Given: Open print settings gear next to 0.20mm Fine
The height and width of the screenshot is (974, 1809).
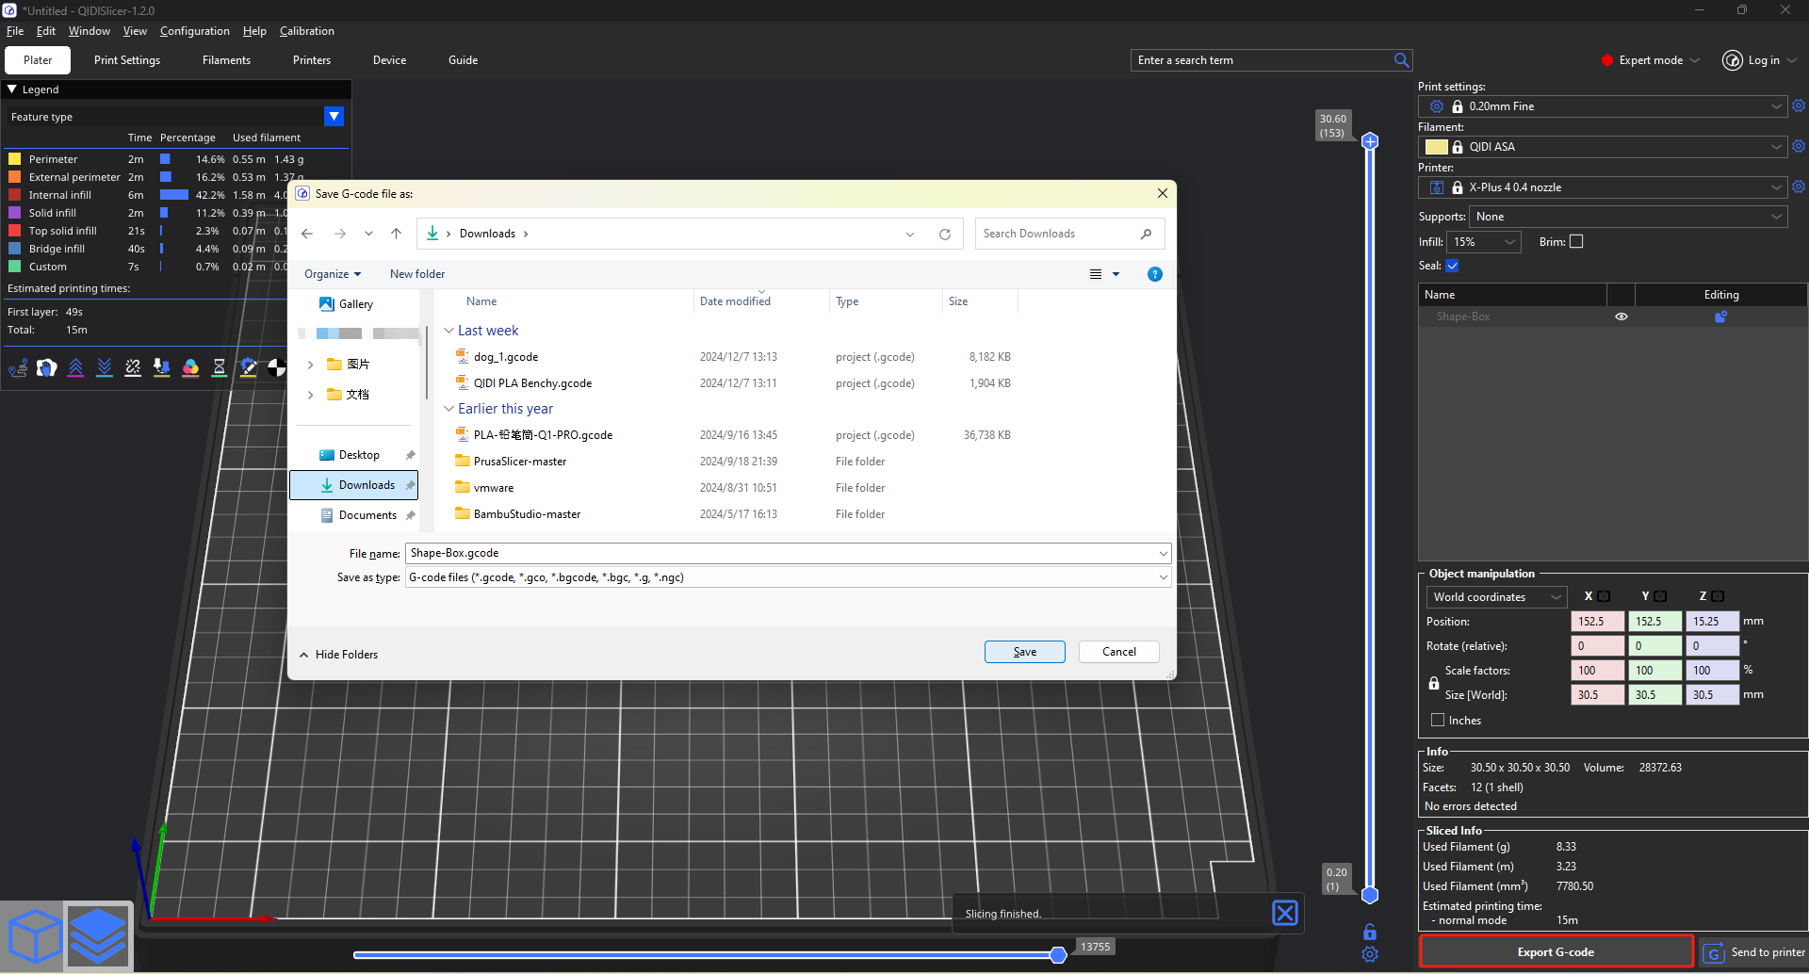Looking at the screenshot, I should [1798, 106].
